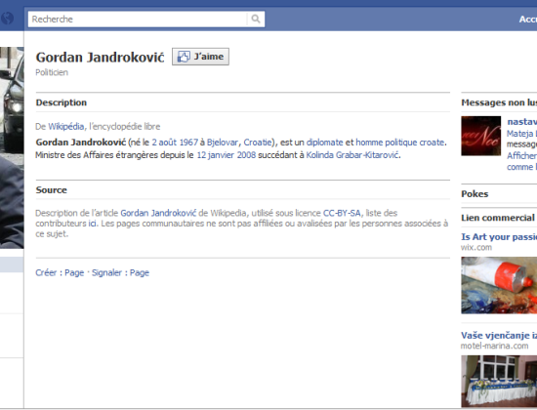Click the CC-BY-SA licence link
Image resolution: width=537 pixels, height=410 pixels.
pyautogui.click(x=342, y=213)
